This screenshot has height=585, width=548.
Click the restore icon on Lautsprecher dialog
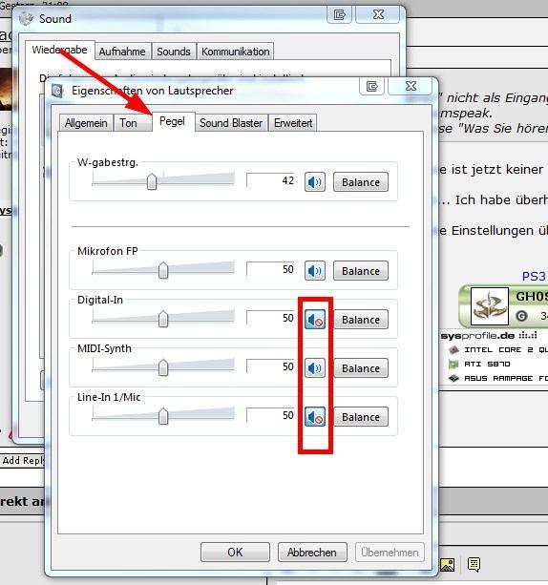[x=371, y=86]
